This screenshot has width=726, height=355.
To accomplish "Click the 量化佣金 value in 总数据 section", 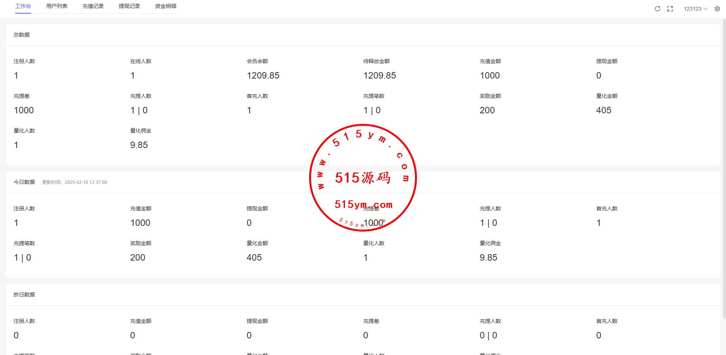I will point(139,145).
